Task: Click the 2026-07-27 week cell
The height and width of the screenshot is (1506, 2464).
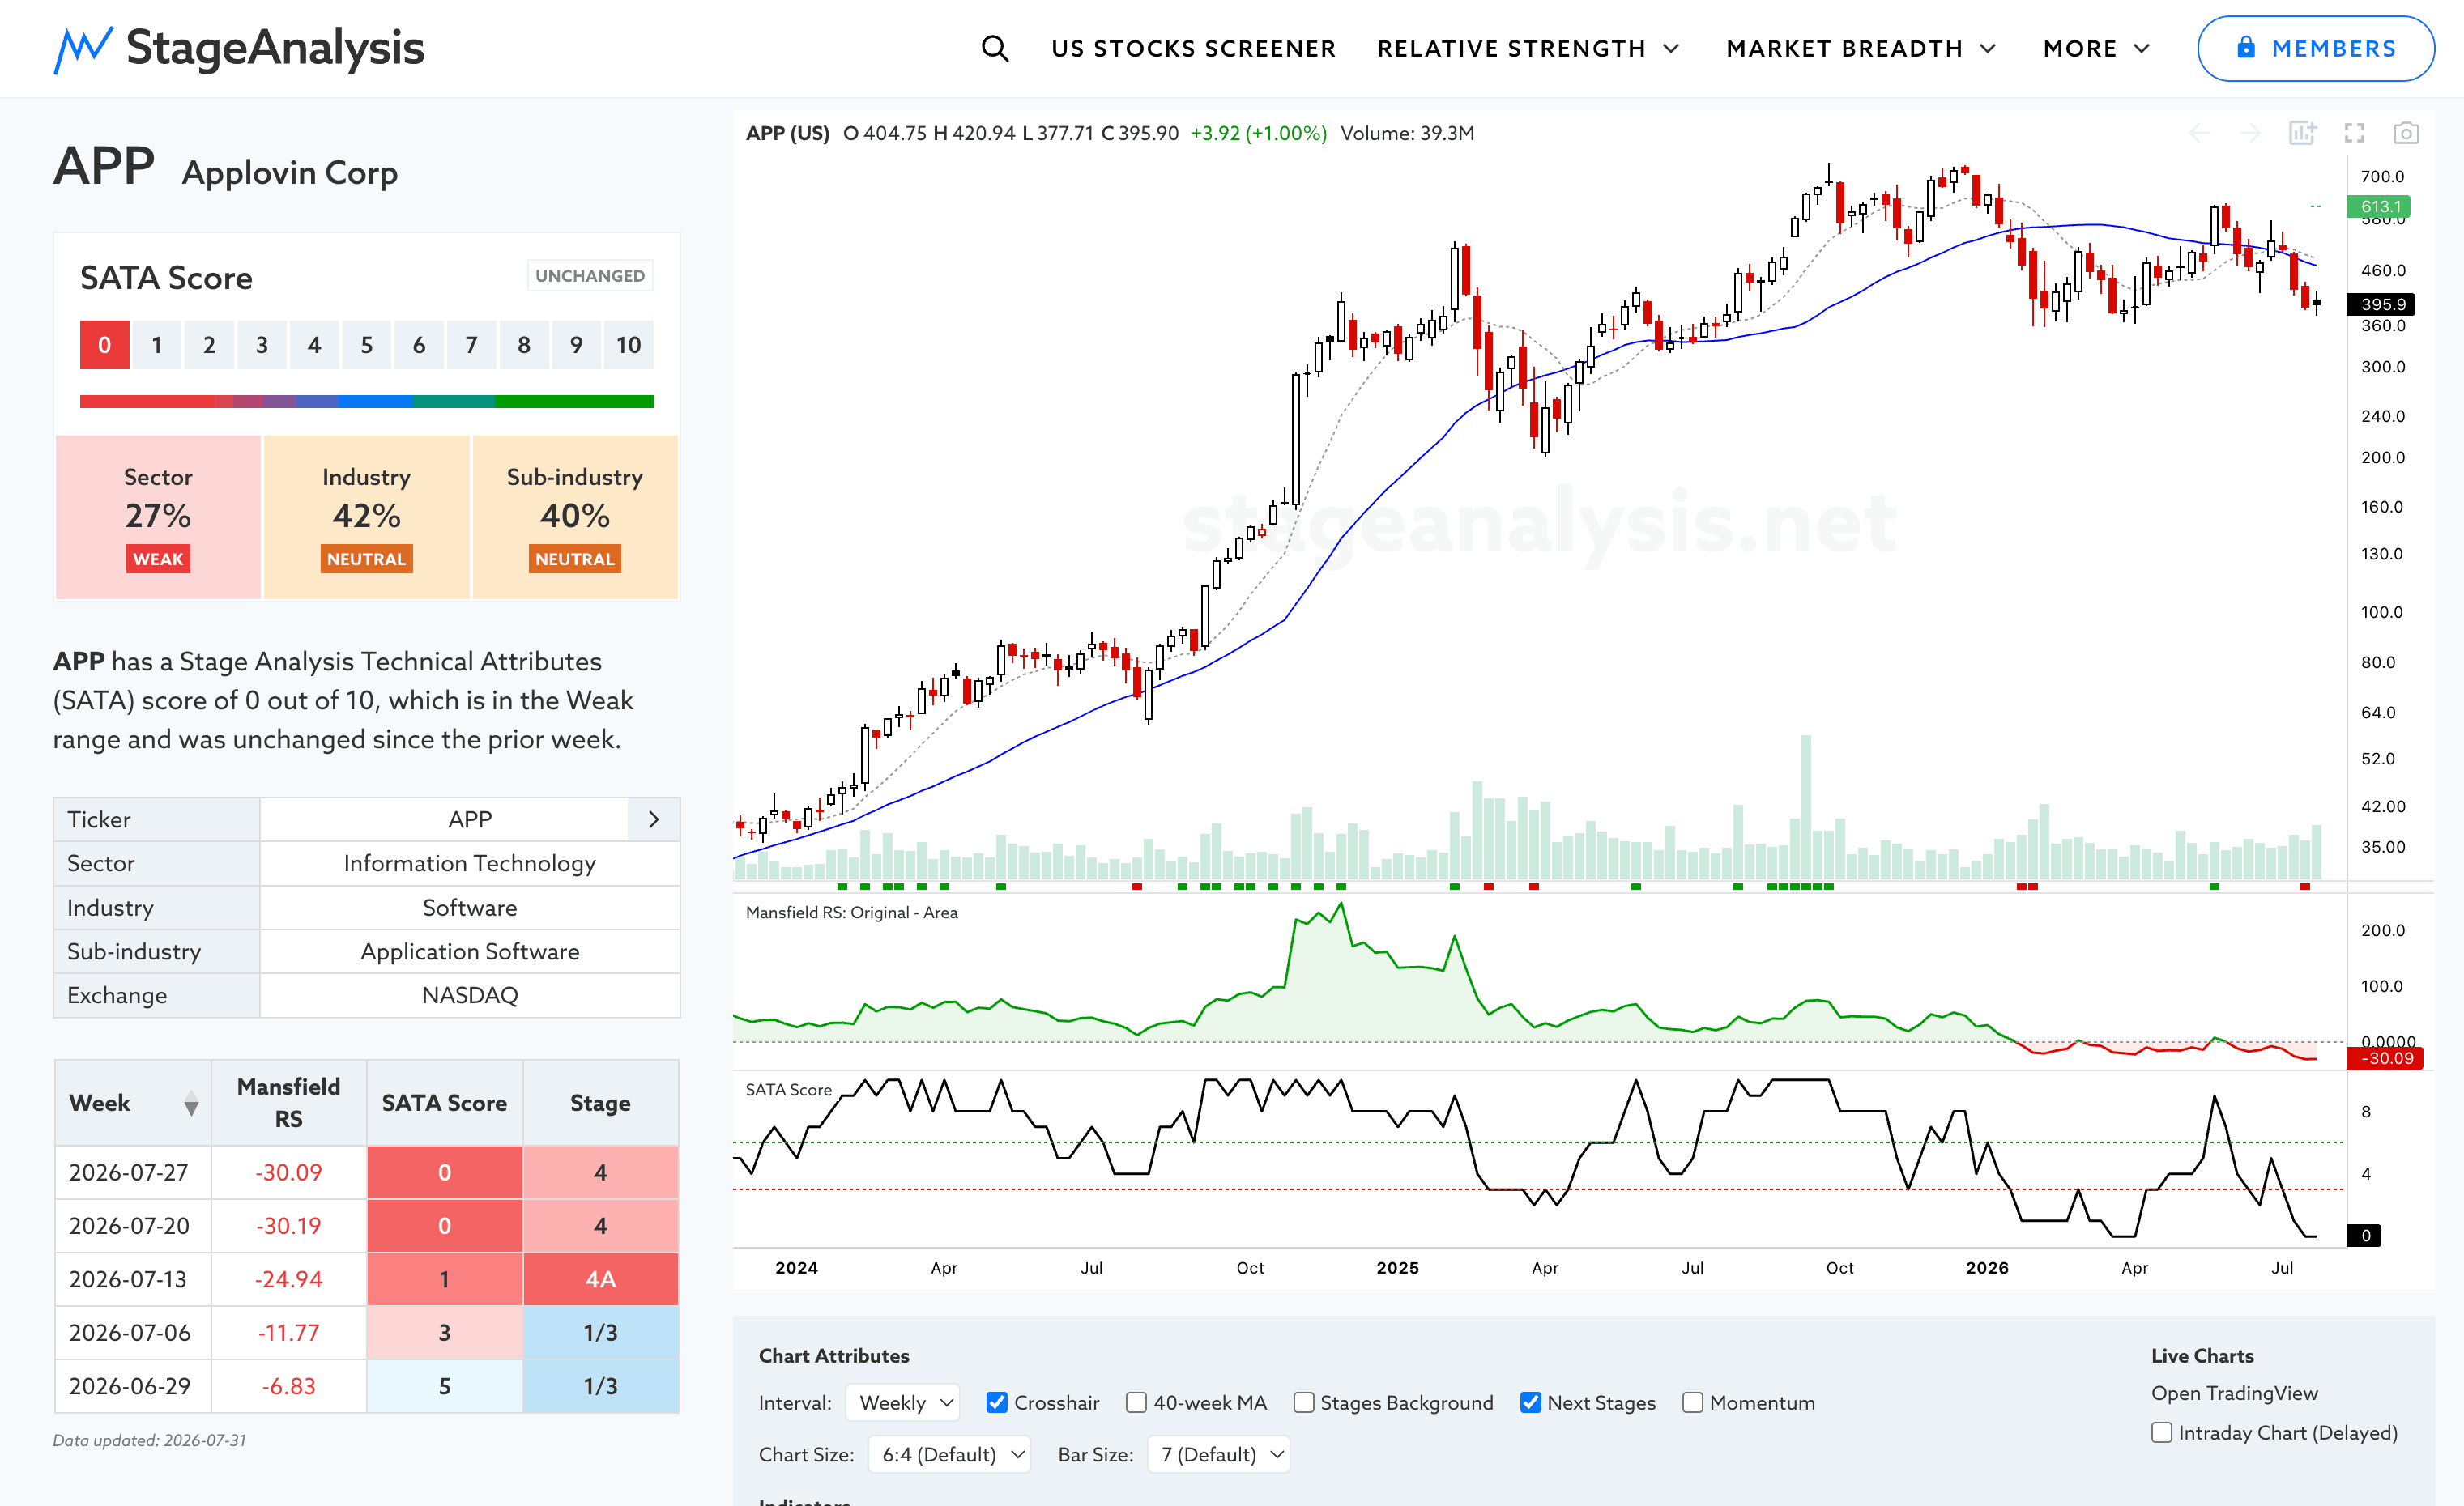Action: tap(133, 1172)
